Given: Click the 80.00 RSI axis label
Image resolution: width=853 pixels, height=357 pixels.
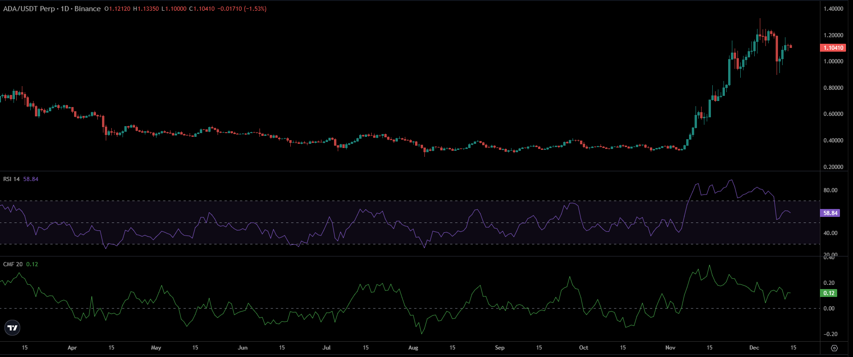Looking at the screenshot, I should click(x=831, y=190).
